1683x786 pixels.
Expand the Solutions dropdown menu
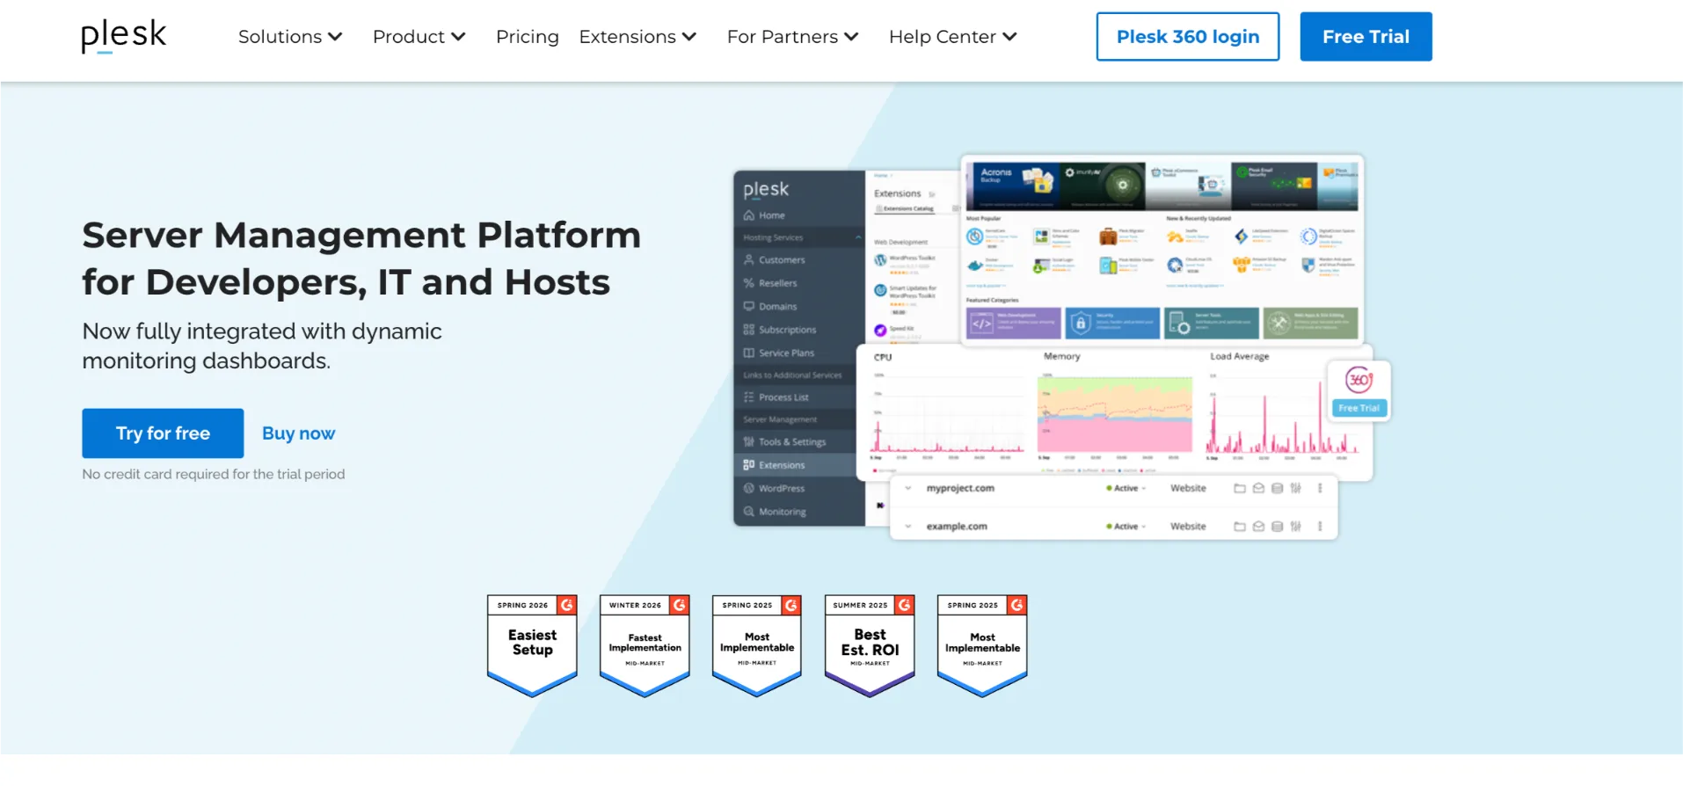pos(290,37)
